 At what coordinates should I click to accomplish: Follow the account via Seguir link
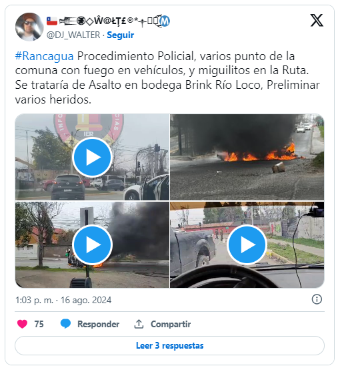point(121,35)
